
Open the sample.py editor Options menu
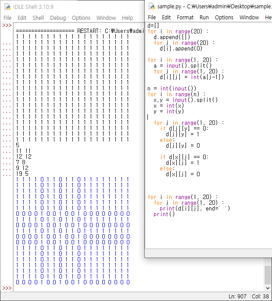[x=224, y=18]
